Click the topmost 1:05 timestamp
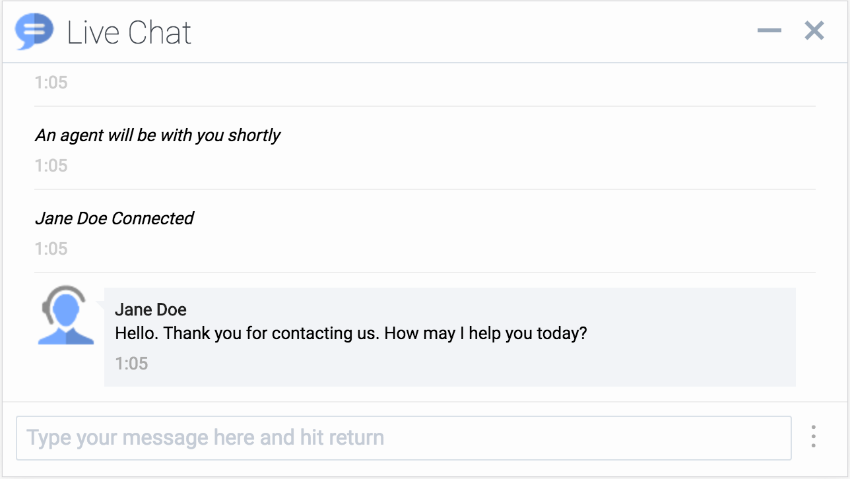The image size is (850, 479). pyautogui.click(x=51, y=82)
